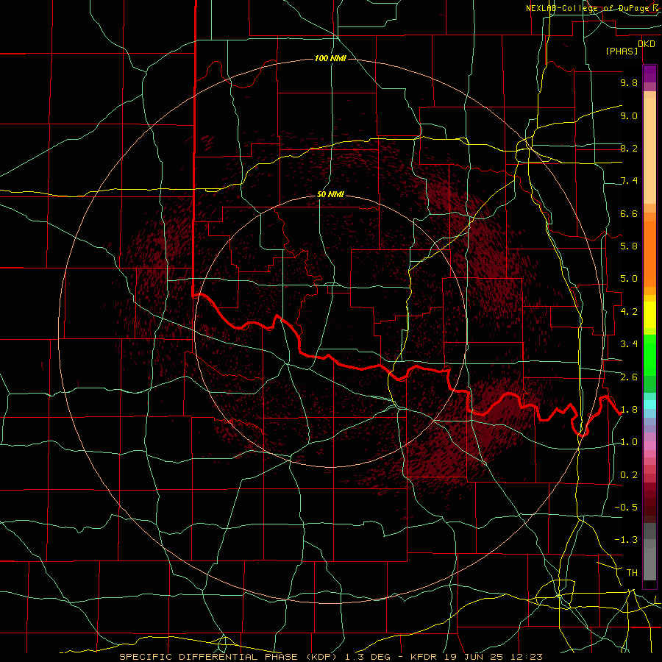
Task: Click the TH threshold label
Action: [632, 573]
